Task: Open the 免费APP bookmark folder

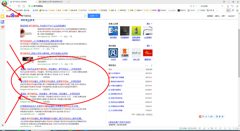Action: (x=138, y=10)
